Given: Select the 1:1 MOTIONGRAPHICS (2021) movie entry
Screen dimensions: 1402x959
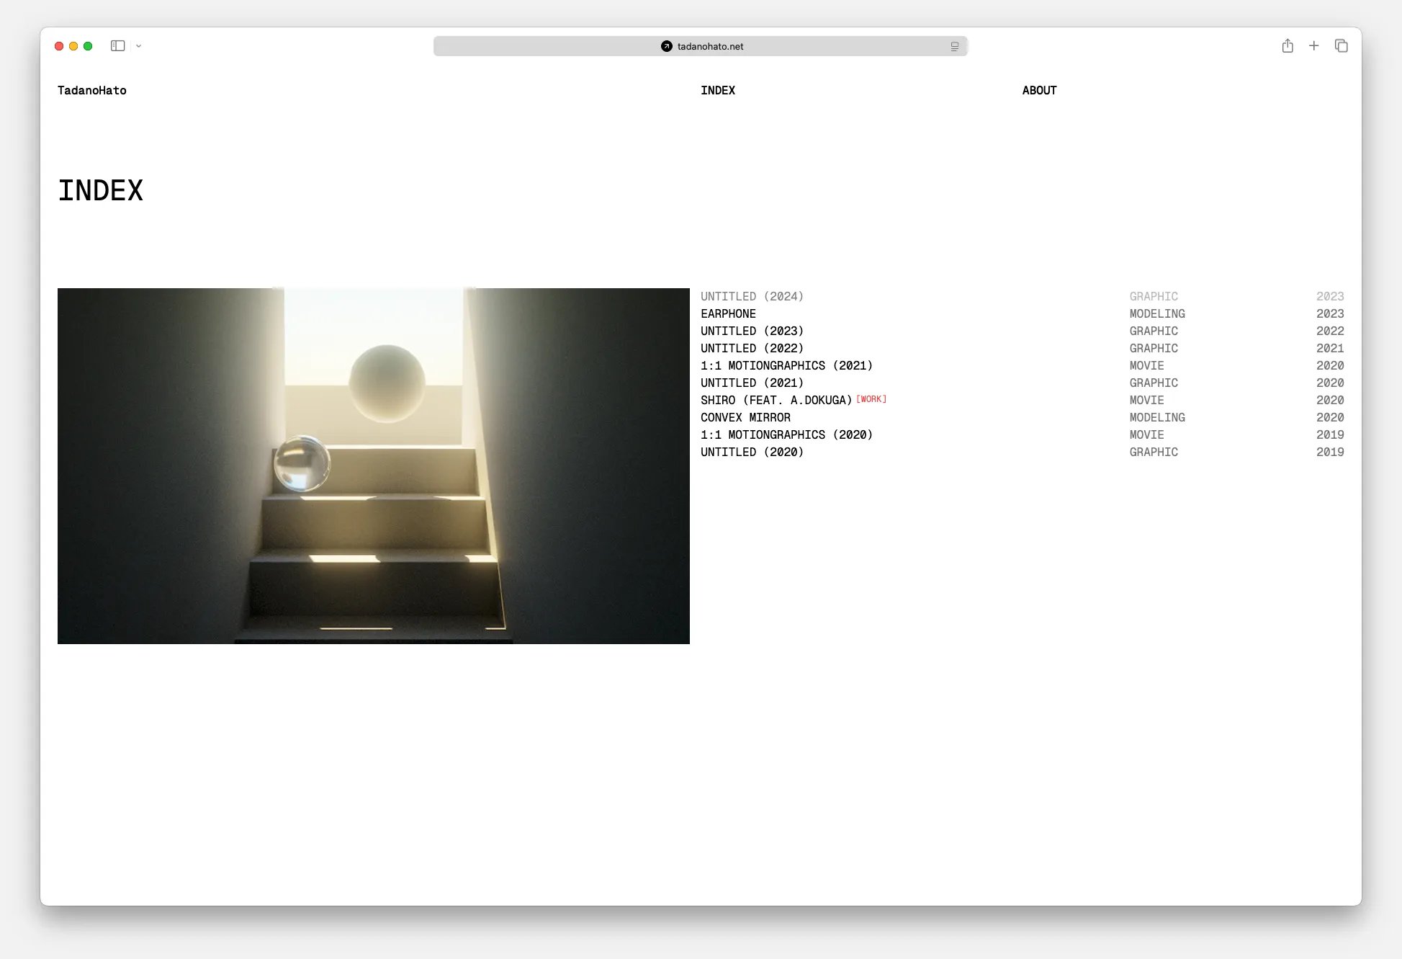Looking at the screenshot, I should pyautogui.click(x=786, y=365).
